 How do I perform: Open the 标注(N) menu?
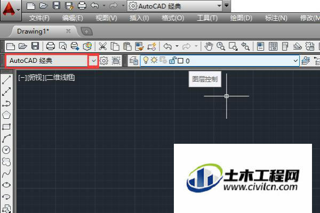click(x=276, y=18)
